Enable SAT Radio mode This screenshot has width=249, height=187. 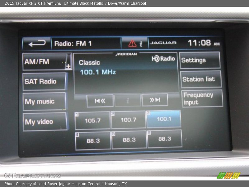(45, 81)
